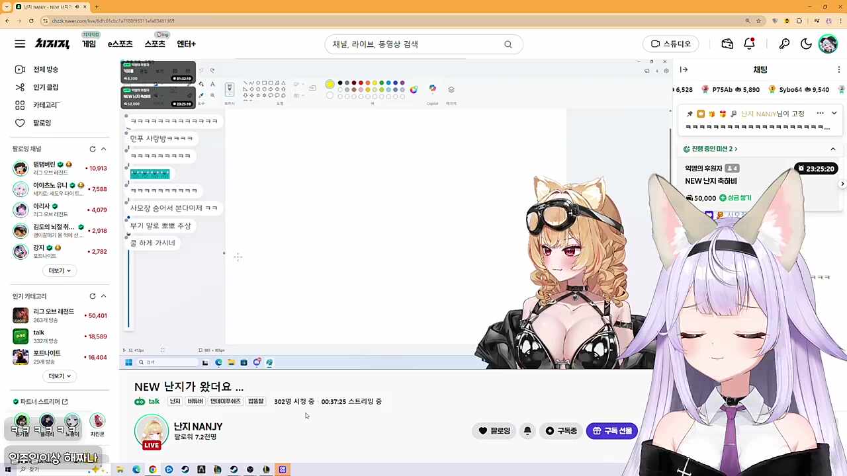Open Copilot in the Paint toolbar
The image size is (847, 476).
(431, 89)
